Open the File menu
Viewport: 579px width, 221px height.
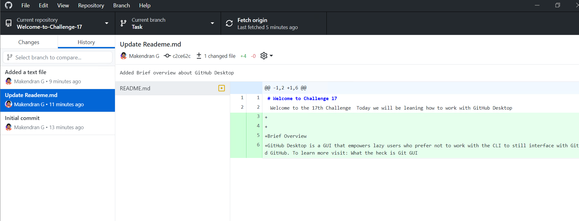(25, 6)
